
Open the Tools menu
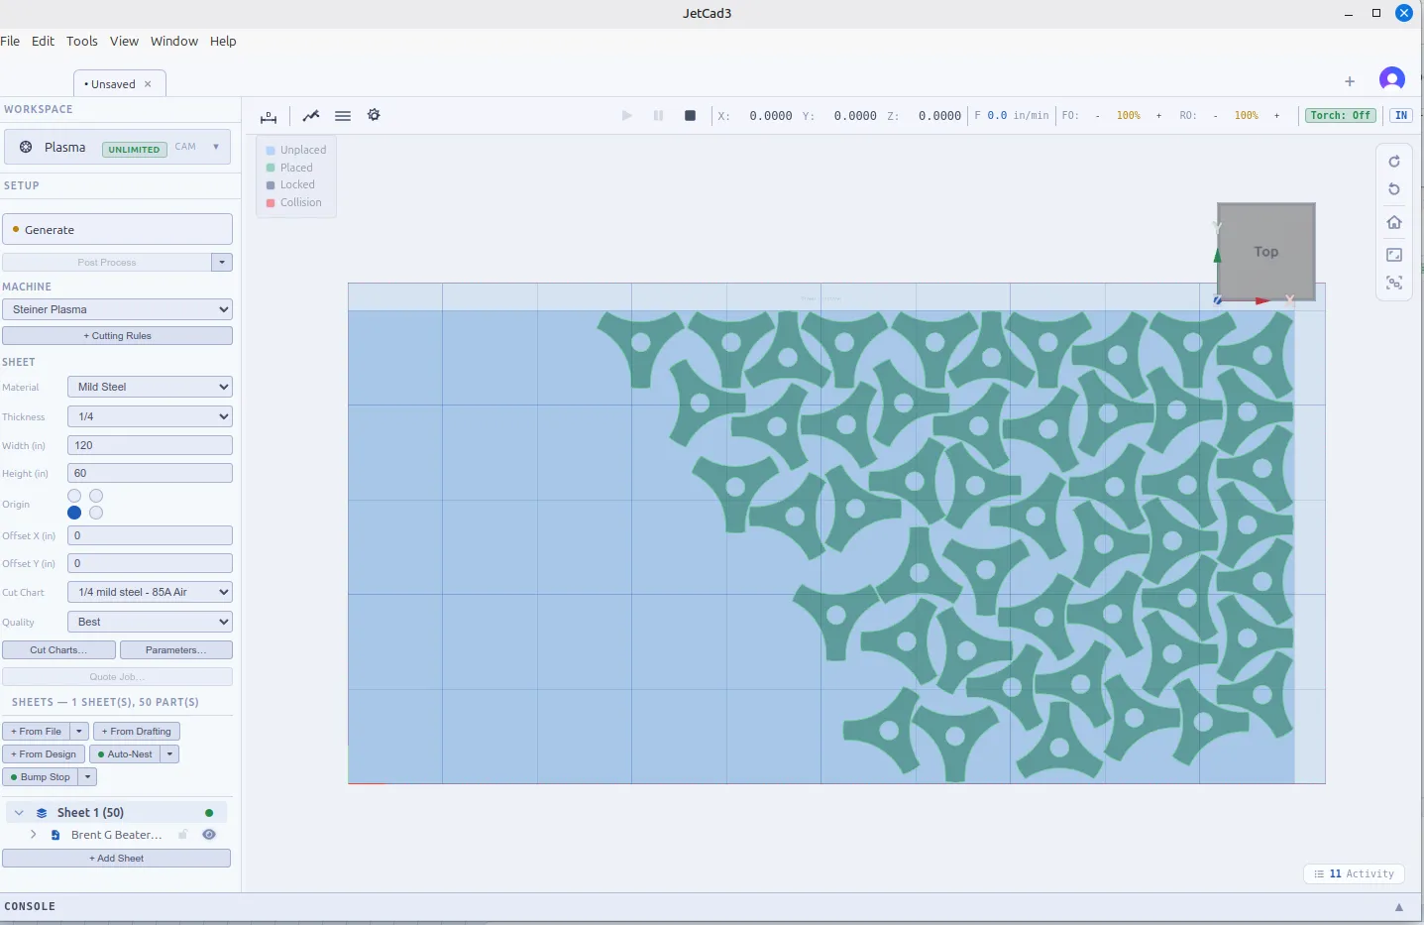(82, 41)
